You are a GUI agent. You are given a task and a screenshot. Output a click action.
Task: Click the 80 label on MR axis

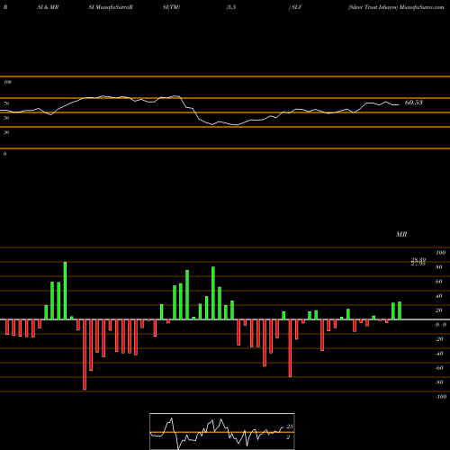coord(439,267)
